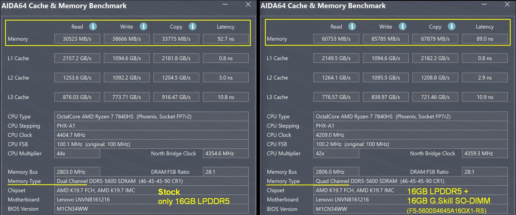516x215 pixels.
Task: Click the Copy info icon in right window
Action: 452,26
